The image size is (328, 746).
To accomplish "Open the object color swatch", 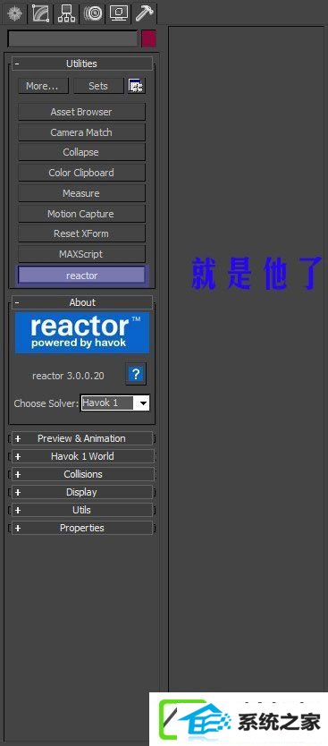I will tap(148, 39).
